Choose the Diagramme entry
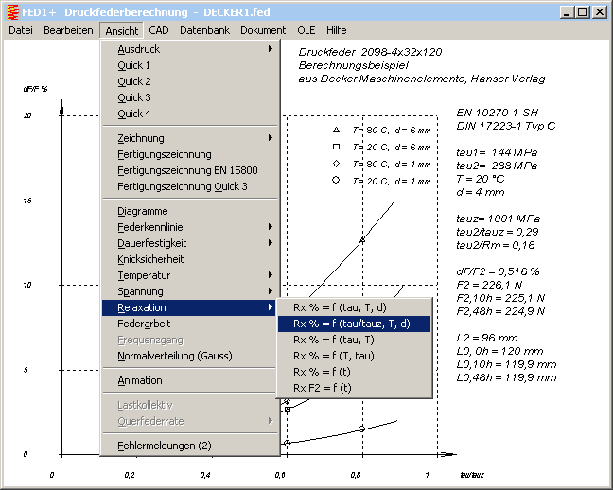Viewport: 613px width, 490px height. pos(142,211)
